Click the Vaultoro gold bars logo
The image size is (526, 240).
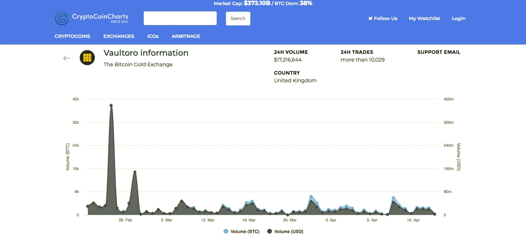point(87,58)
